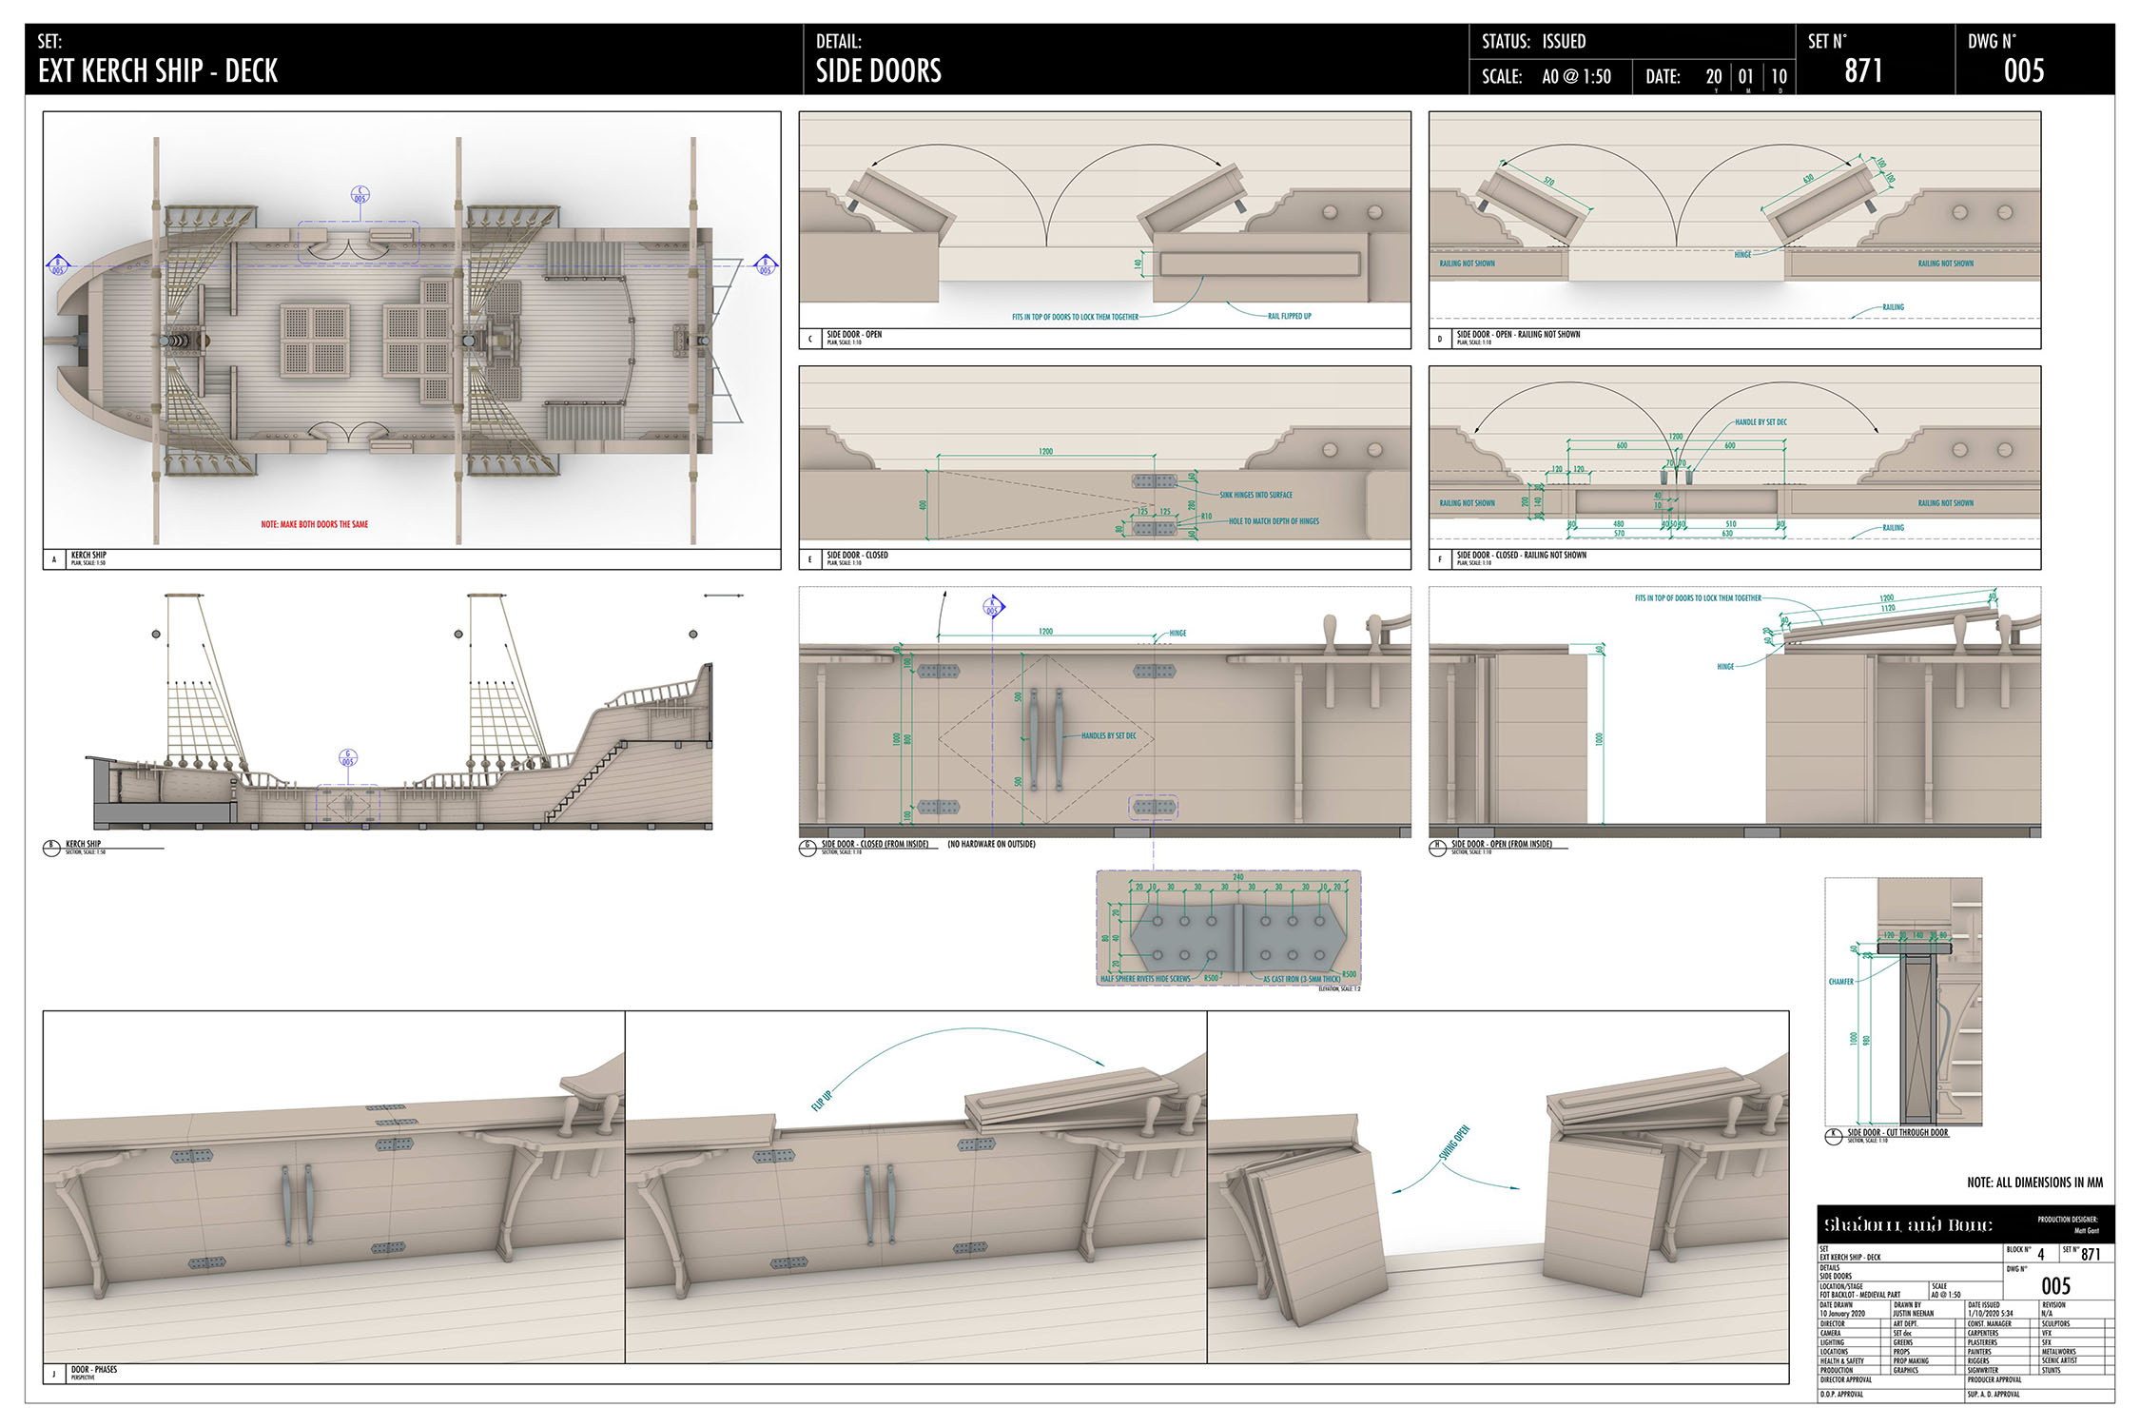Click the STATUS: ISSUED header field
Image resolution: width=2140 pixels, height=1427 pixels.
coord(1631,42)
